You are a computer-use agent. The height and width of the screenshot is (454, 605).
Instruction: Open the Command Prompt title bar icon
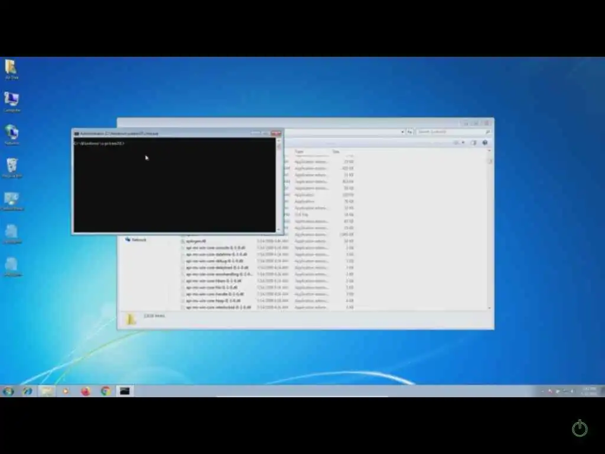coord(76,134)
